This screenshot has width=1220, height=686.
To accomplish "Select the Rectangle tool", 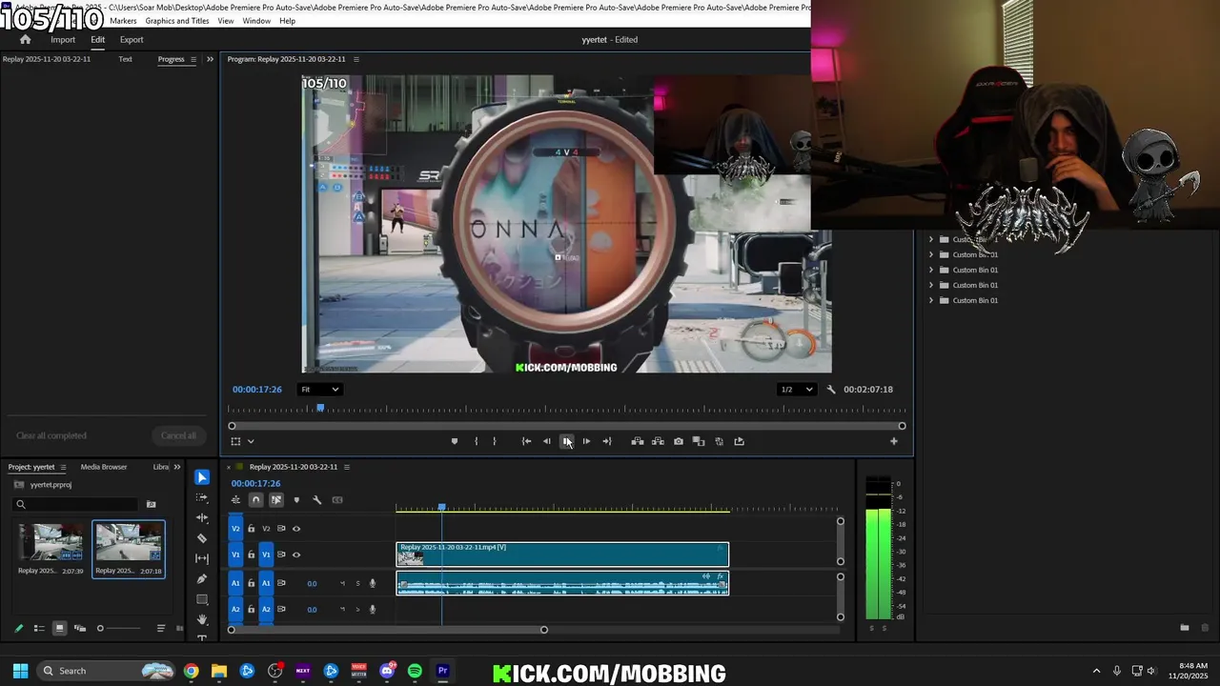I will (202, 599).
